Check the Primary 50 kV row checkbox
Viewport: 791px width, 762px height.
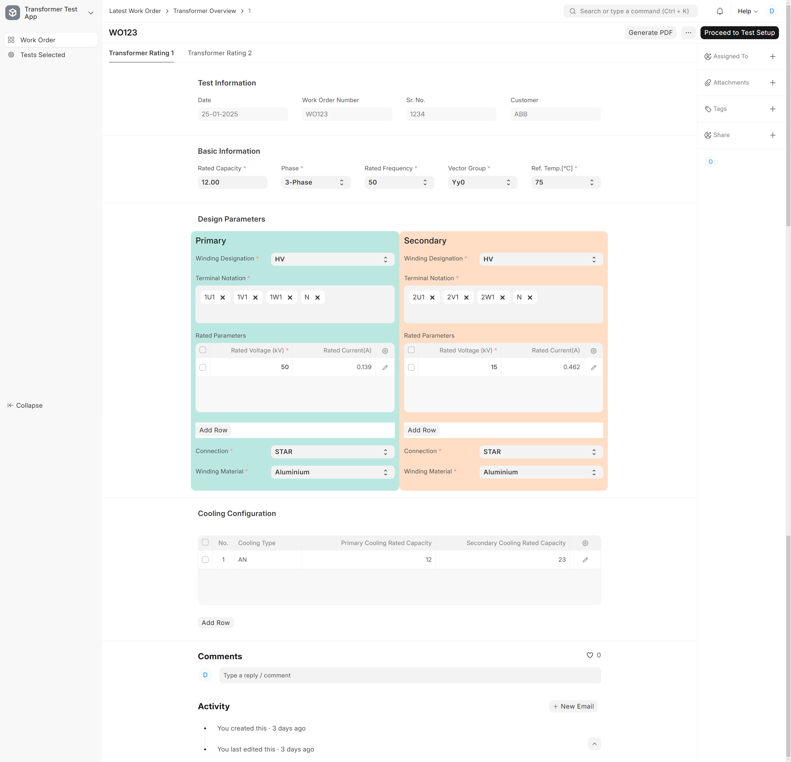(x=203, y=367)
